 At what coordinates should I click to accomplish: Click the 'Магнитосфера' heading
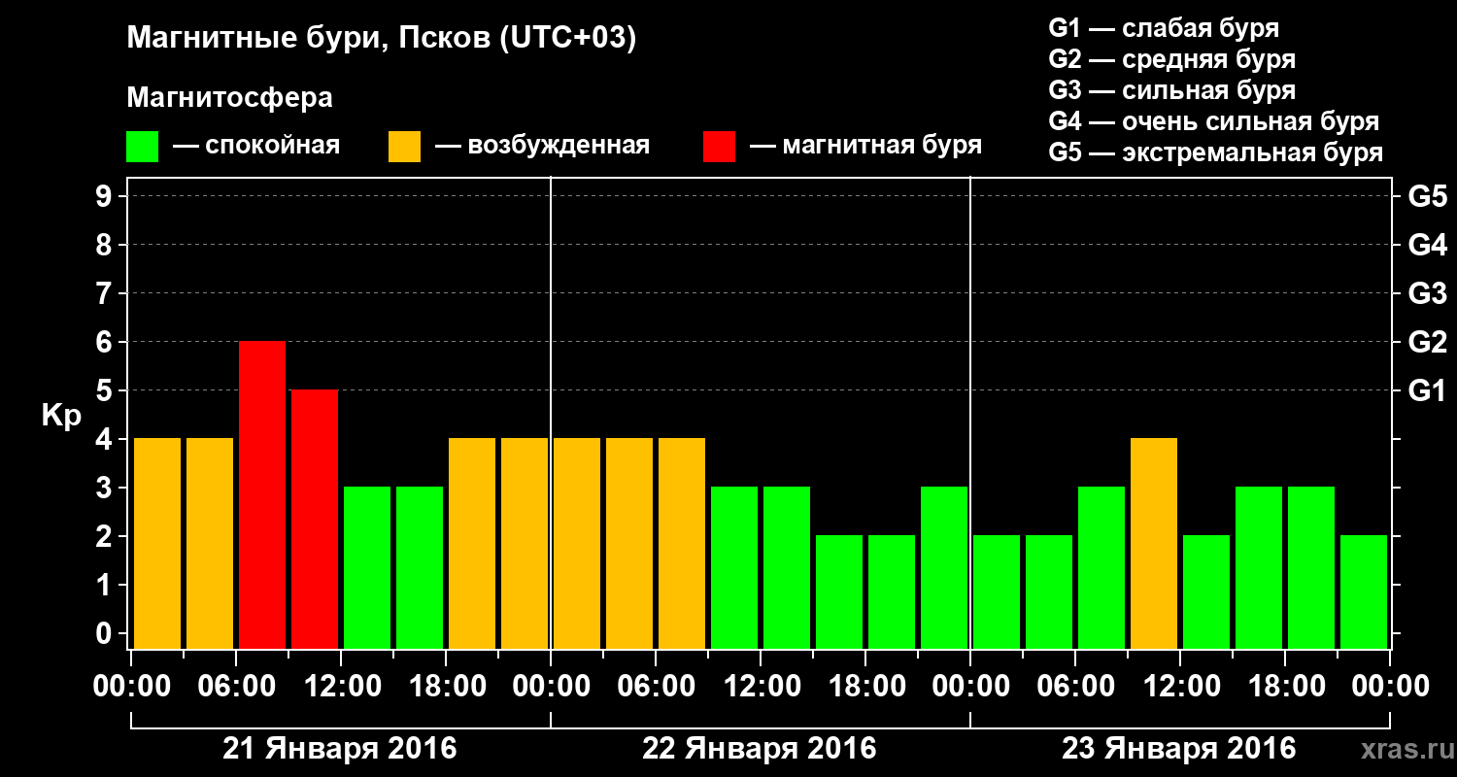point(229,98)
